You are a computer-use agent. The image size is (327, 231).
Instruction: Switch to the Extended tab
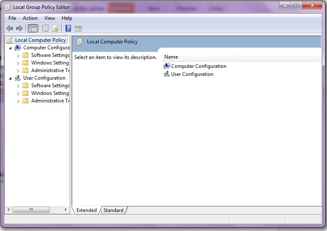pos(87,210)
